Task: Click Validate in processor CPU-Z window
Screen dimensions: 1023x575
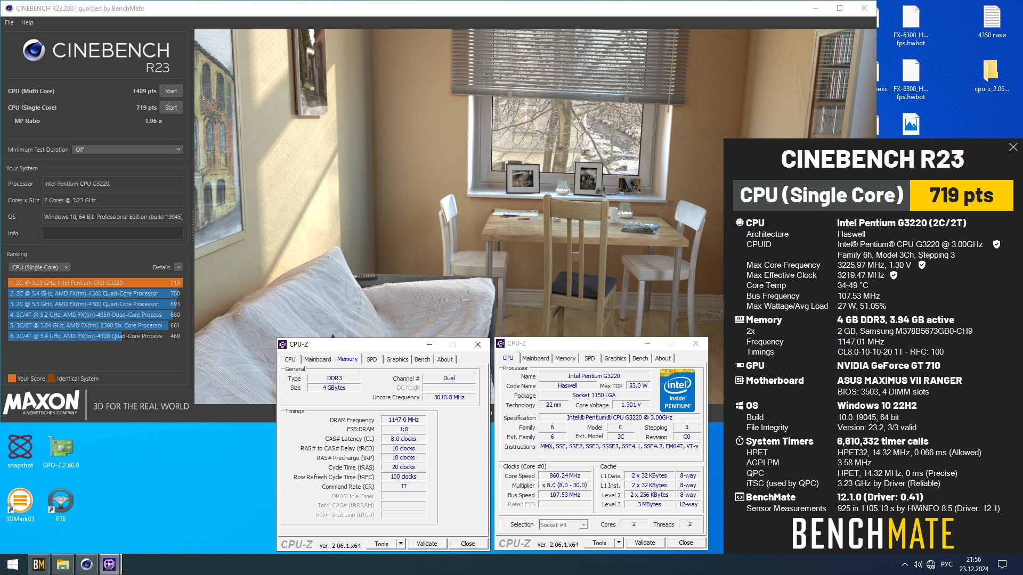Action: (x=645, y=543)
